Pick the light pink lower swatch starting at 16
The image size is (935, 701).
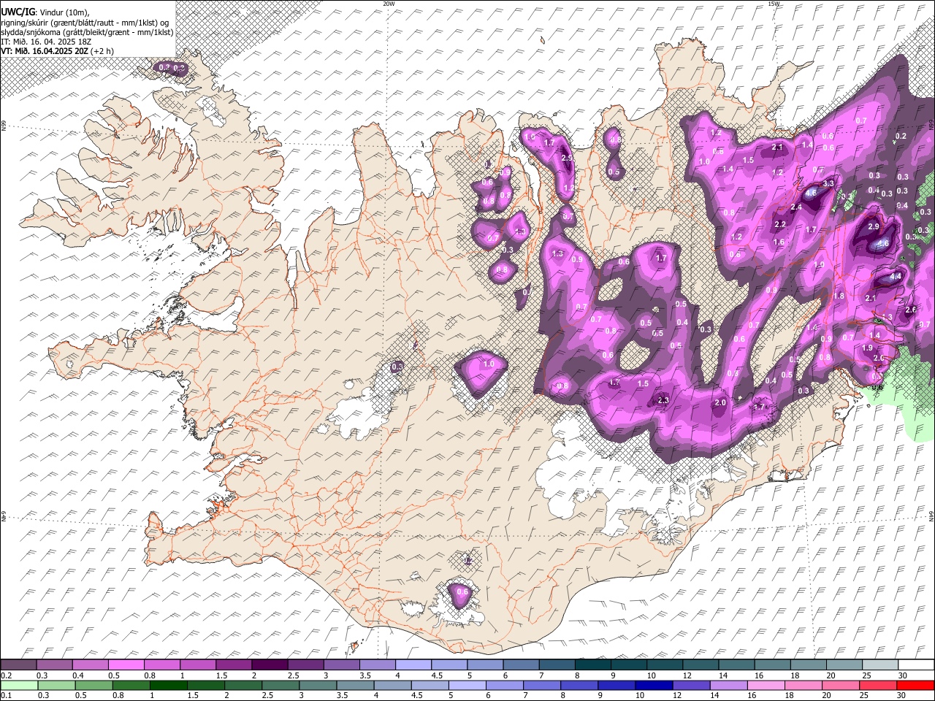pos(765,685)
